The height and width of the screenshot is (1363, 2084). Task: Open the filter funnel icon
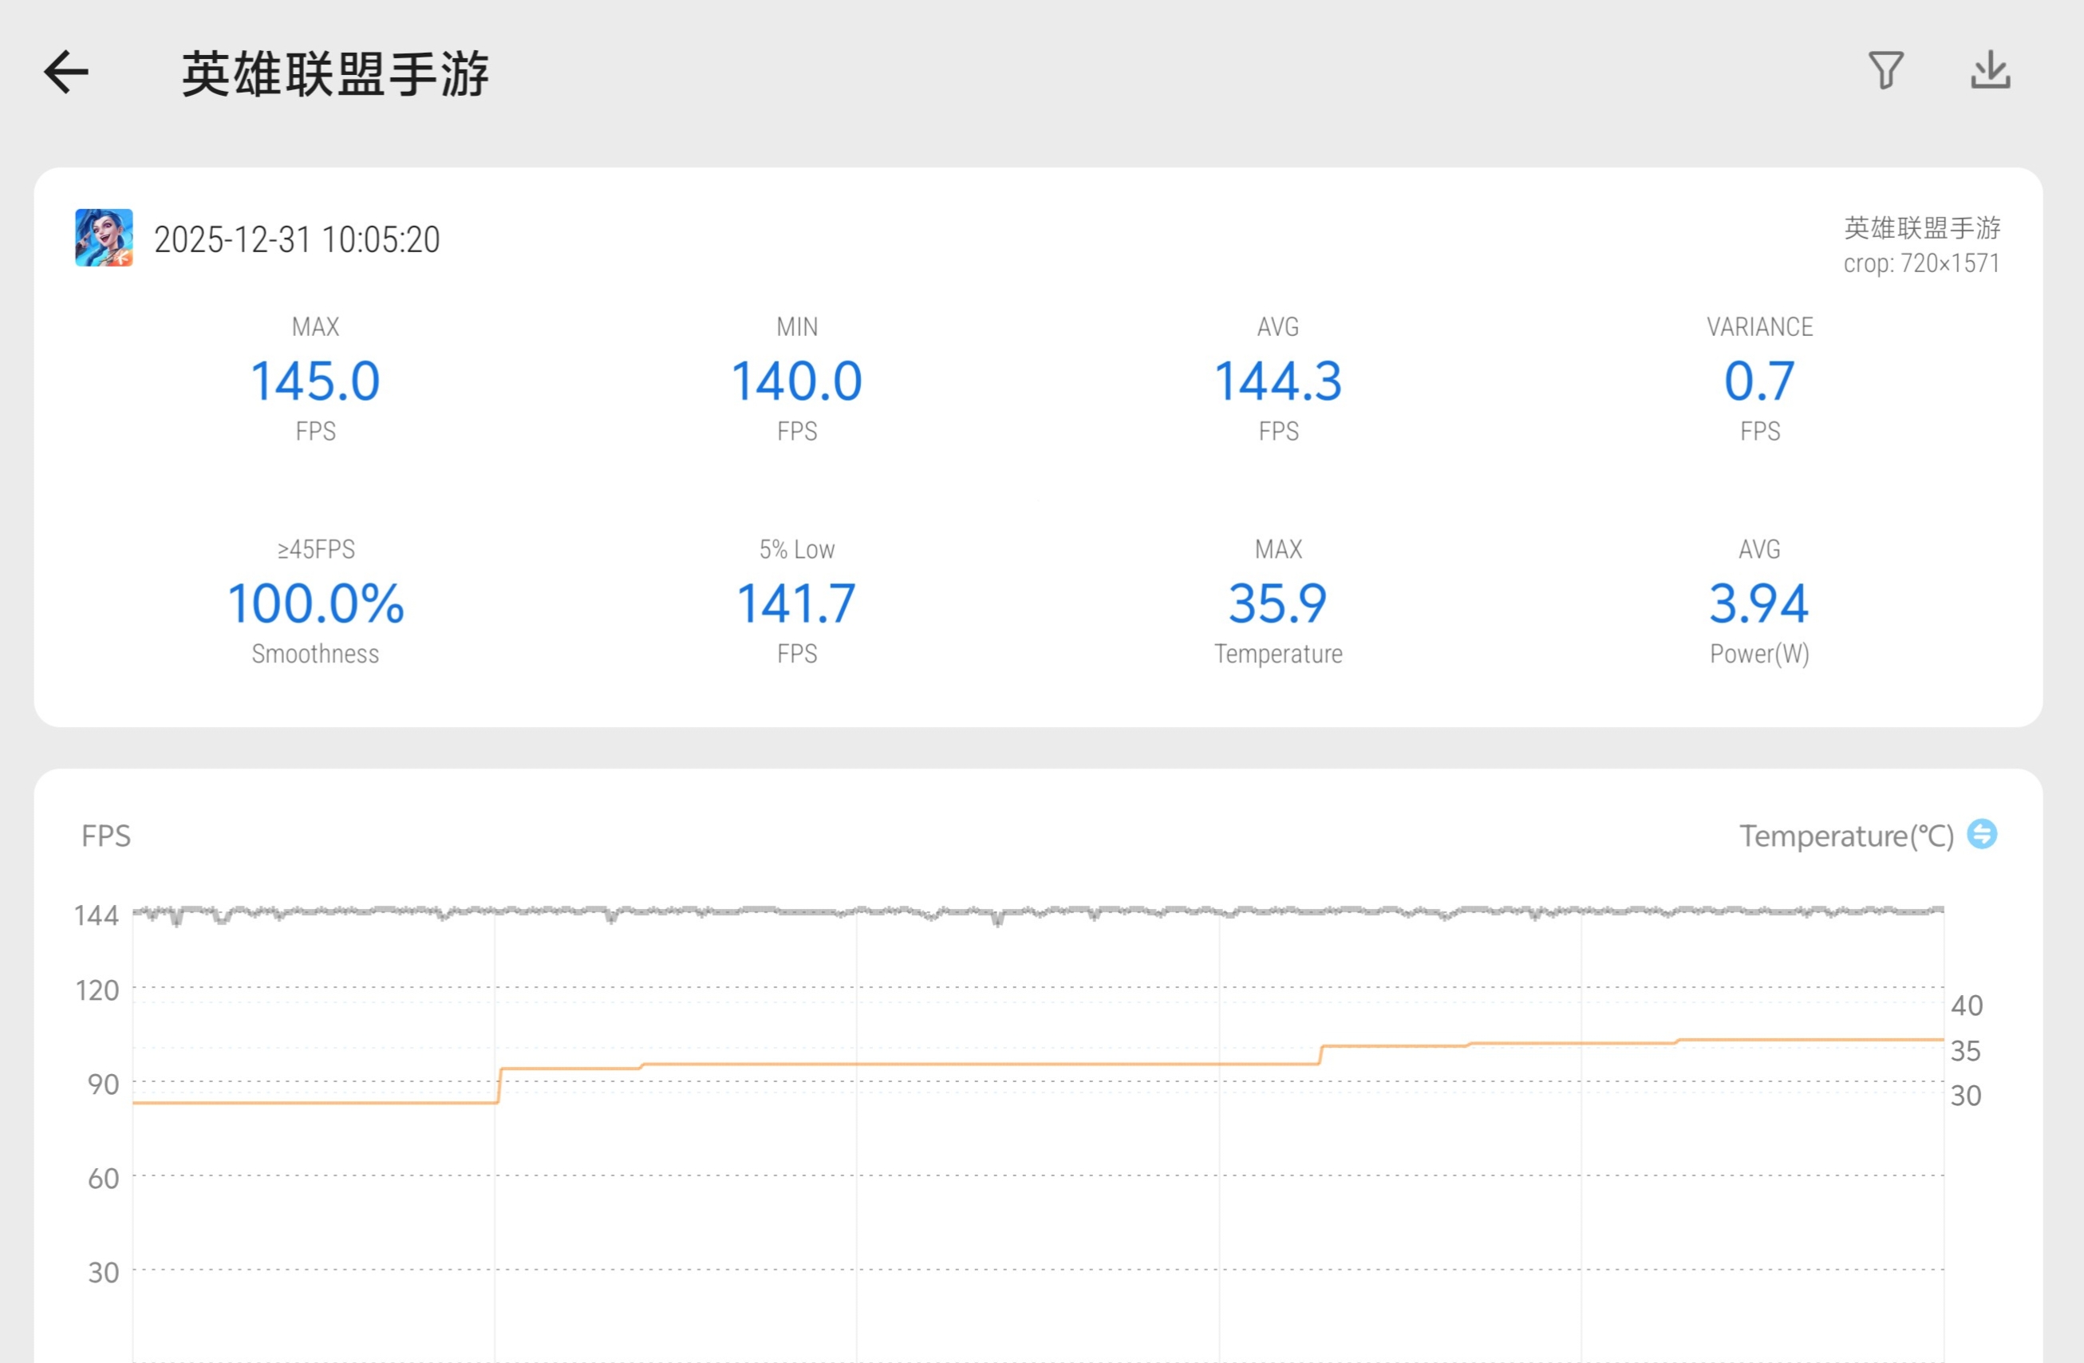[x=1885, y=70]
